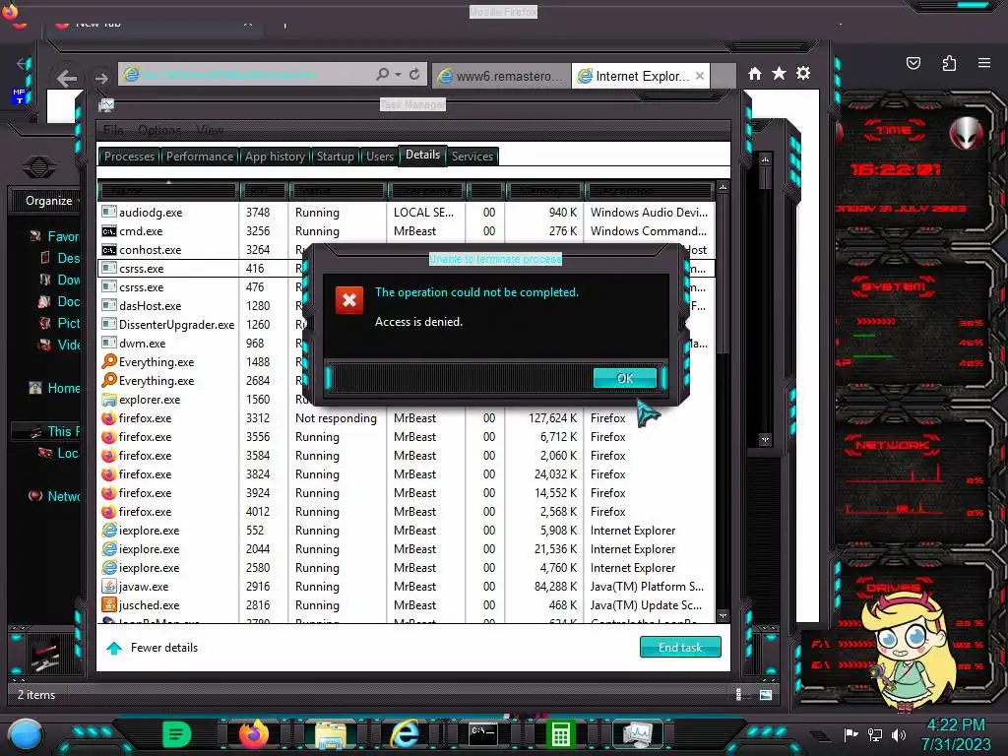Click the Task Manager taskbar icon
The image size is (1008, 756).
(638, 734)
